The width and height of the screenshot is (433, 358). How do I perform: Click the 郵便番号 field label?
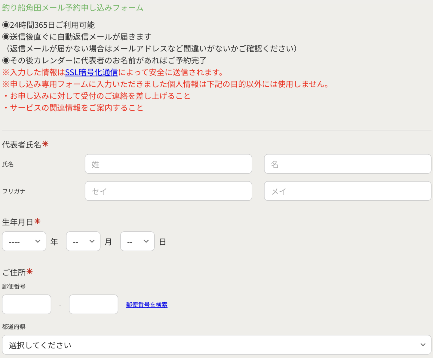[x=14, y=286]
